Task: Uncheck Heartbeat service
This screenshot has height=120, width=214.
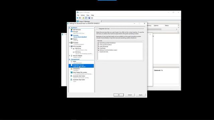Action: click(x=99, y=48)
